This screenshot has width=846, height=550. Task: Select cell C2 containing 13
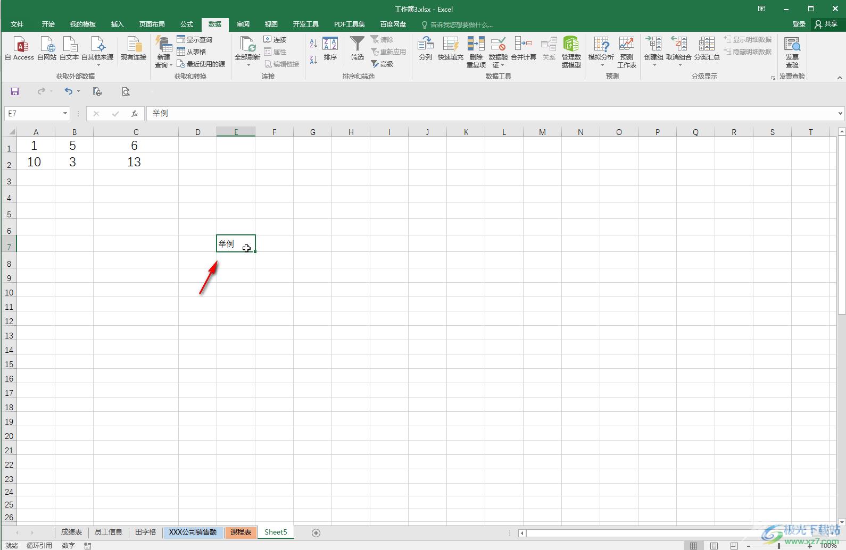pos(136,162)
